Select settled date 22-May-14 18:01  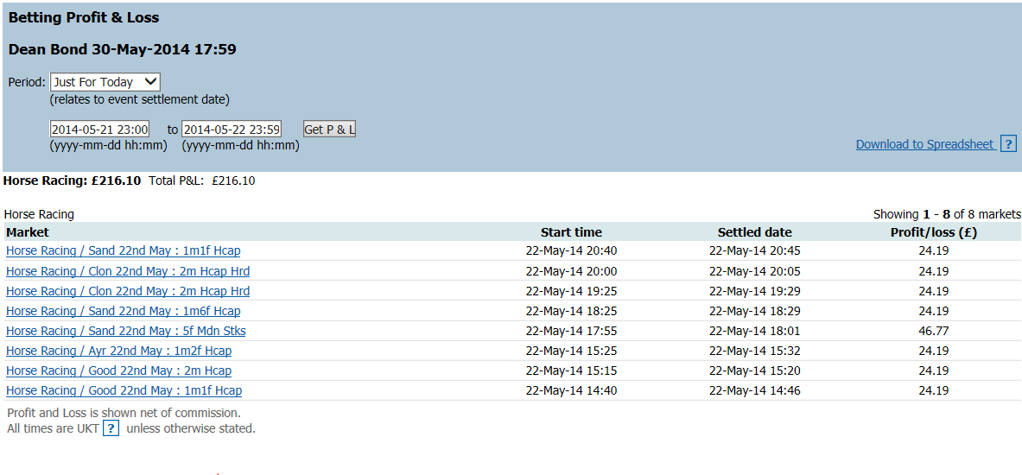coord(755,331)
